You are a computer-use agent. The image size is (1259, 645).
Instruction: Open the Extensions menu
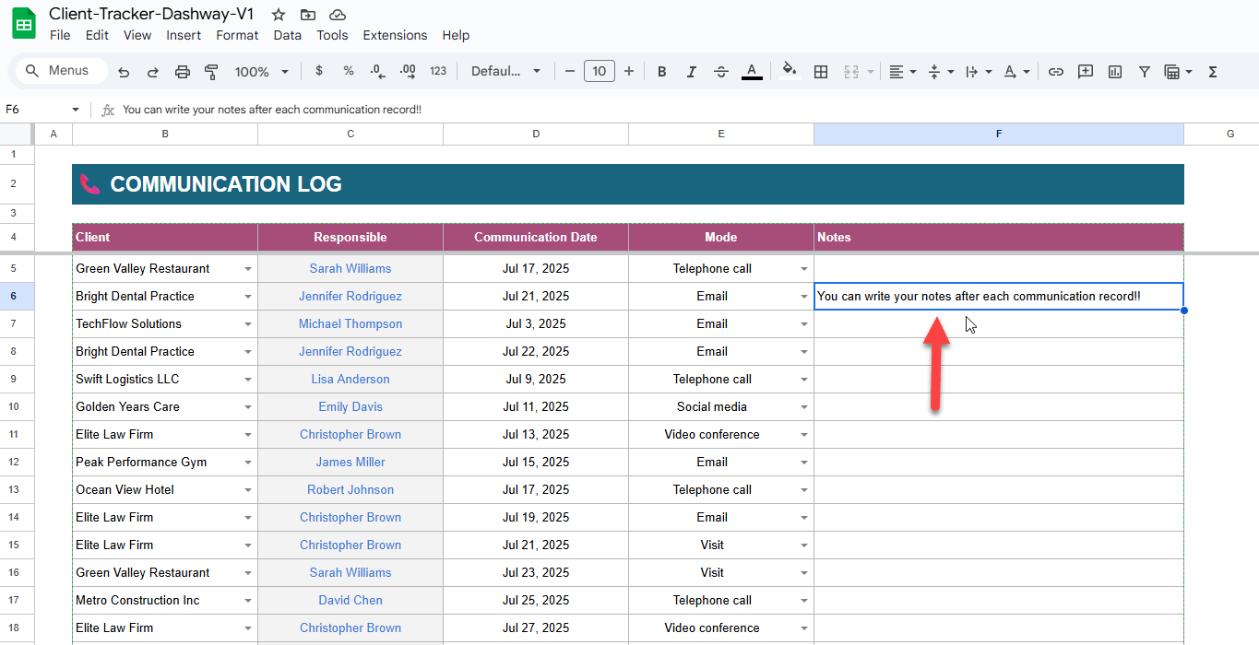(x=395, y=35)
